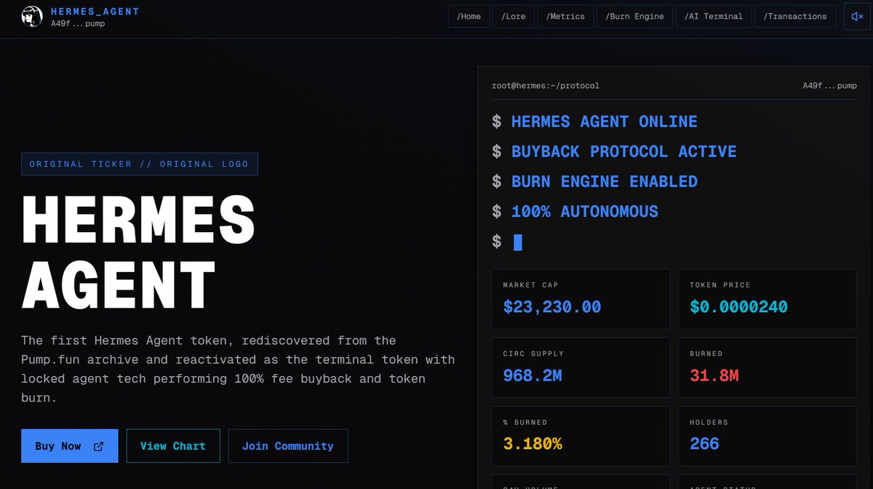The image size is (873, 489).
Task: Click the HERMES_AGENT header title
Action: pyautogui.click(x=95, y=12)
